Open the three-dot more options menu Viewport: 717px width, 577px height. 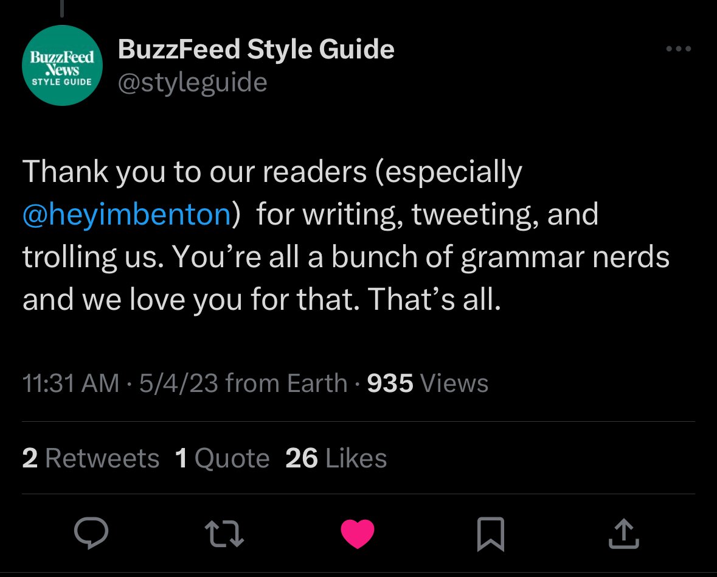(679, 49)
